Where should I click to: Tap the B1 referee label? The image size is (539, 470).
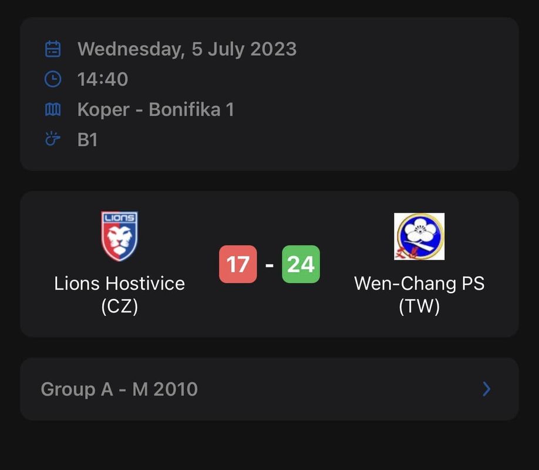click(x=87, y=140)
